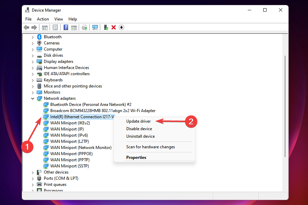This screenshot has width=308, height=205.
Task: Expand the Display adapters node
Action: (x=33, y=61)
